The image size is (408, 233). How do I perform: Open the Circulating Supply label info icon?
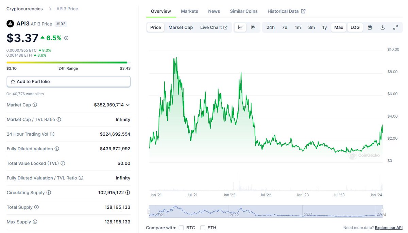(x=49, y=193)
